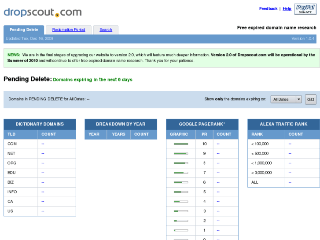Click the YEARS column header
The image size is (320, 240).
click(x=118, y=134)
